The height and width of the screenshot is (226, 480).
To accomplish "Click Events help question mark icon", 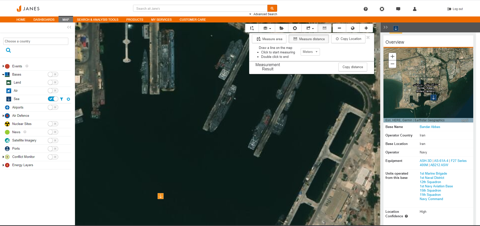I will 27,66.
